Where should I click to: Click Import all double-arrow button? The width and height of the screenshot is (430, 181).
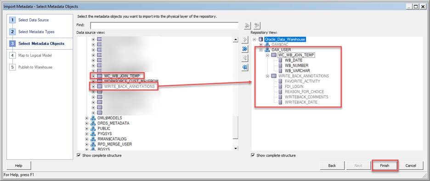click(x=245, y=49)
